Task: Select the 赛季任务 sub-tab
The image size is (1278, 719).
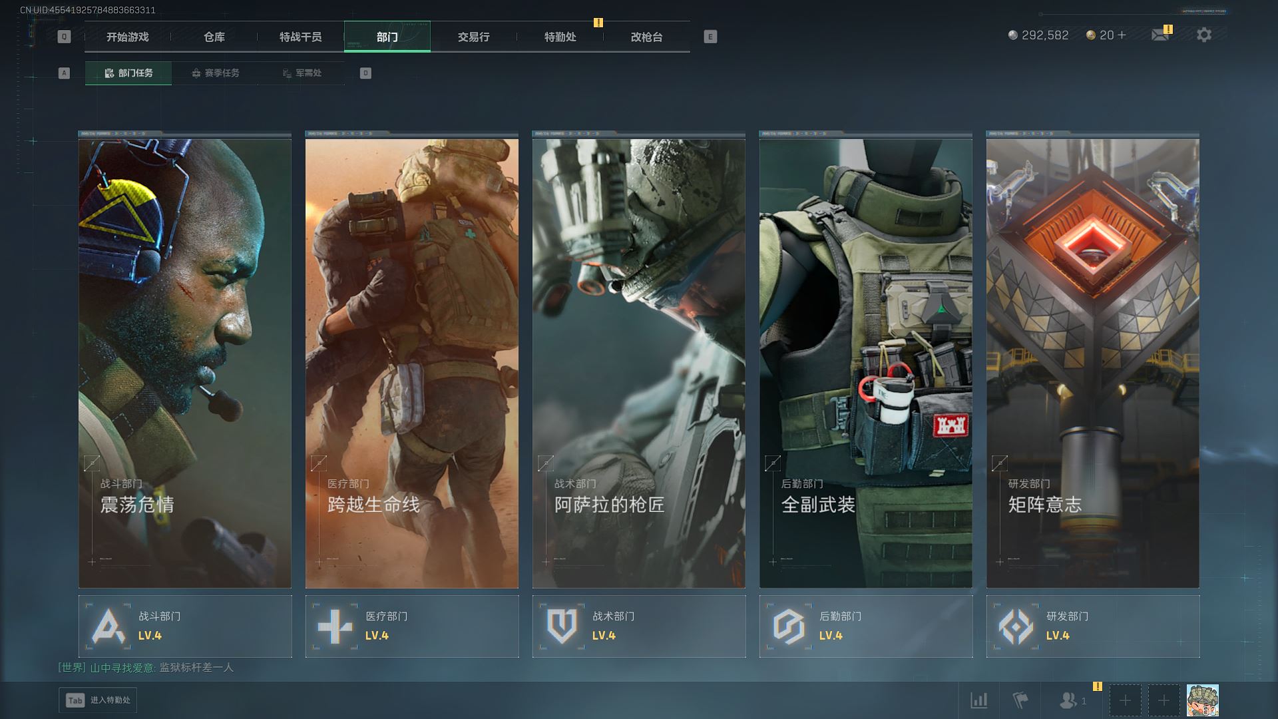Action: pos(215,73)
